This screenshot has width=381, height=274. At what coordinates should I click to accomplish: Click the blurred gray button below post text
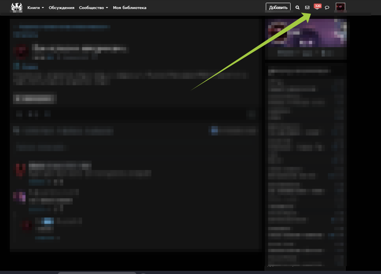pos(35,98)
